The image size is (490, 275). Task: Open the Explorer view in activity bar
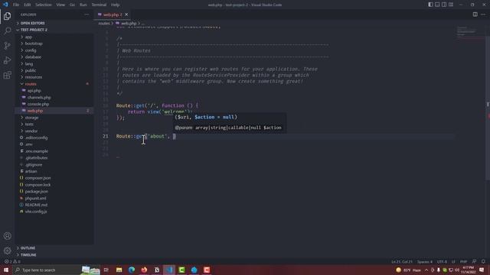(7, 16)
